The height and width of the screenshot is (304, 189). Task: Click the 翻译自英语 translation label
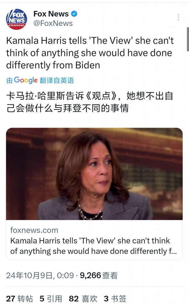[56, 80]
